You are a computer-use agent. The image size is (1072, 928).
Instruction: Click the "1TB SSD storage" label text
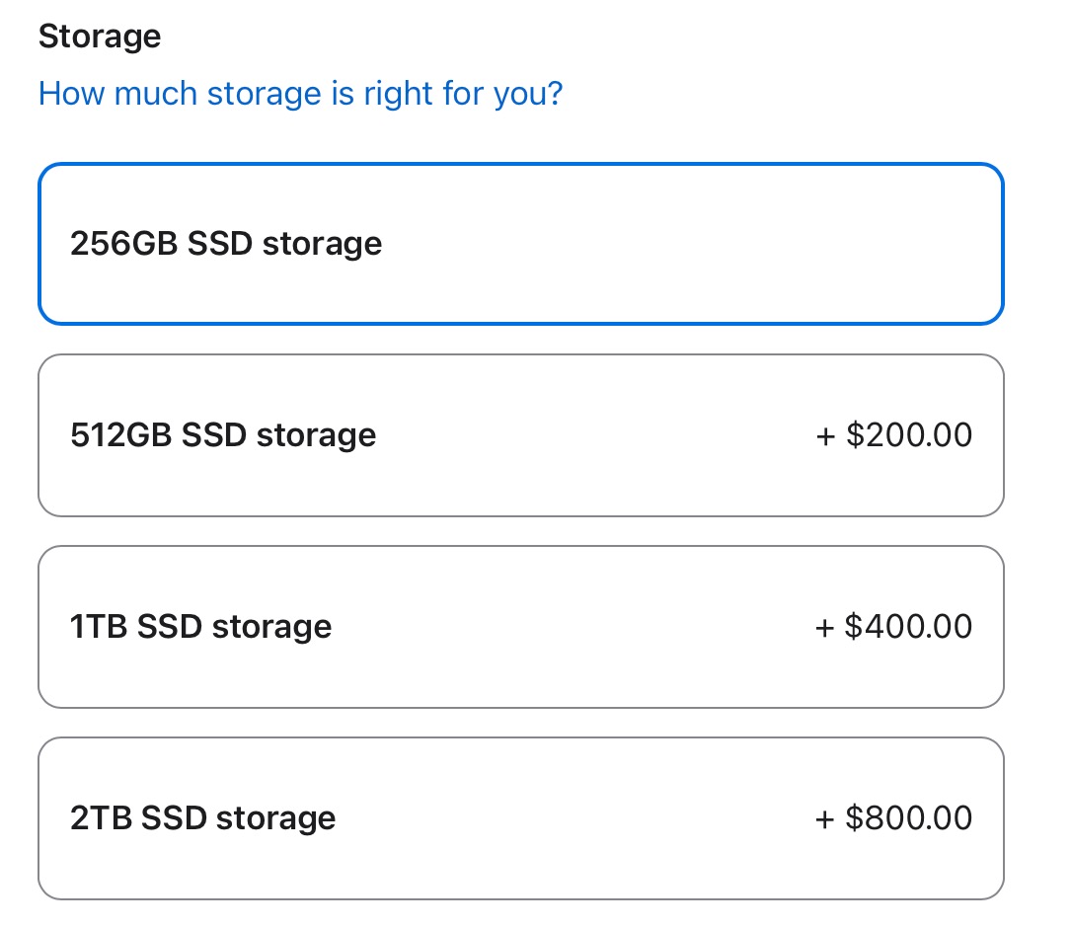(x=201, y=627)
